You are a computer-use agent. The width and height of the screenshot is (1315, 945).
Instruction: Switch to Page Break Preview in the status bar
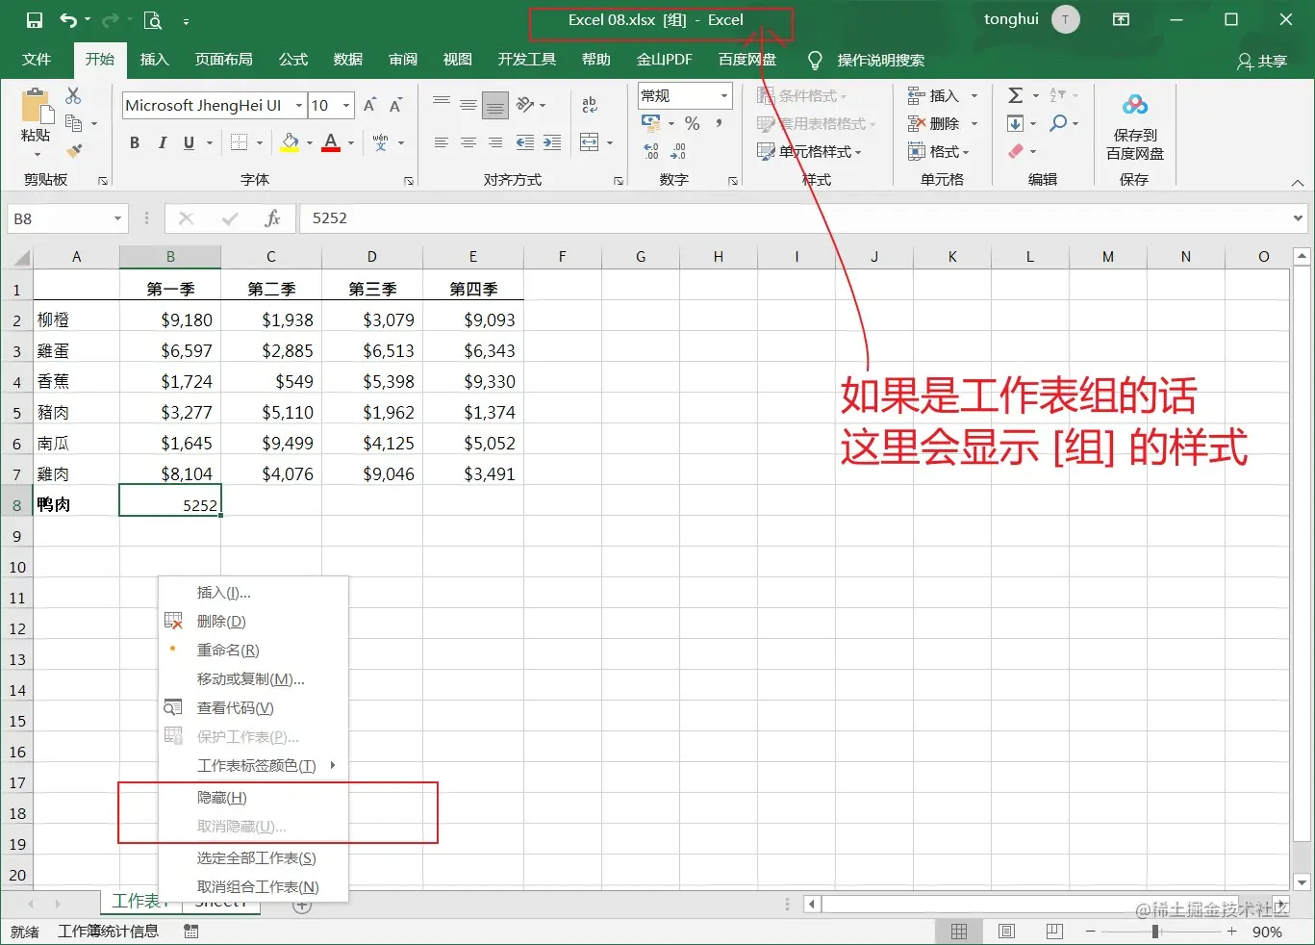[x=1054, y=932]
